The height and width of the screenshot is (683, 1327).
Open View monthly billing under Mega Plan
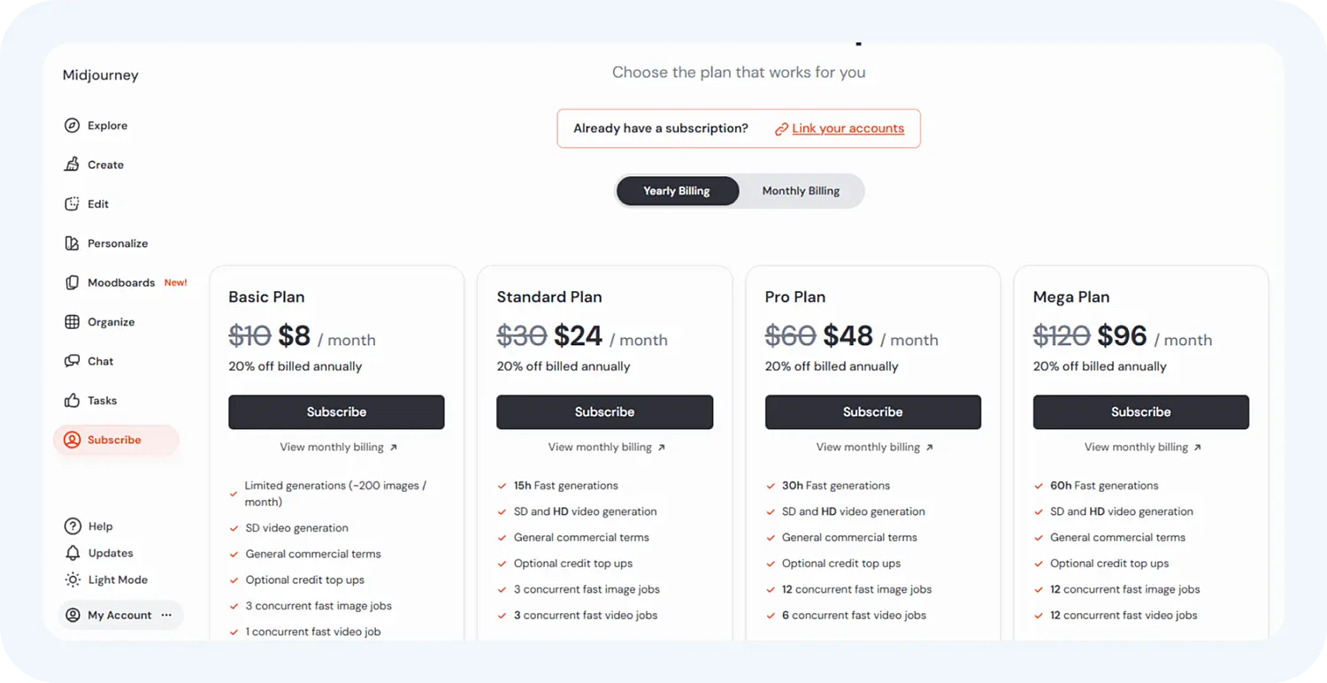pos(1142,448)
